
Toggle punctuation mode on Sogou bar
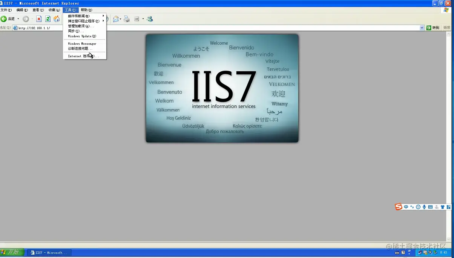pyautogui.click(x=412, y=207)
